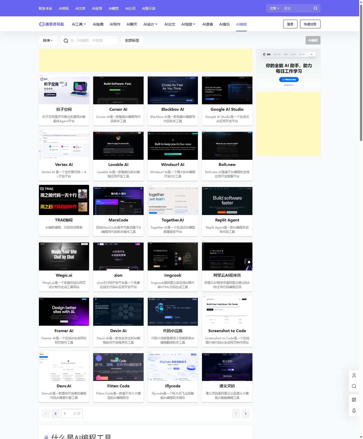Open the user profile icon in floating sidebar
The width and height of the screenshot is (363, 439).
(x=354, y=375)
